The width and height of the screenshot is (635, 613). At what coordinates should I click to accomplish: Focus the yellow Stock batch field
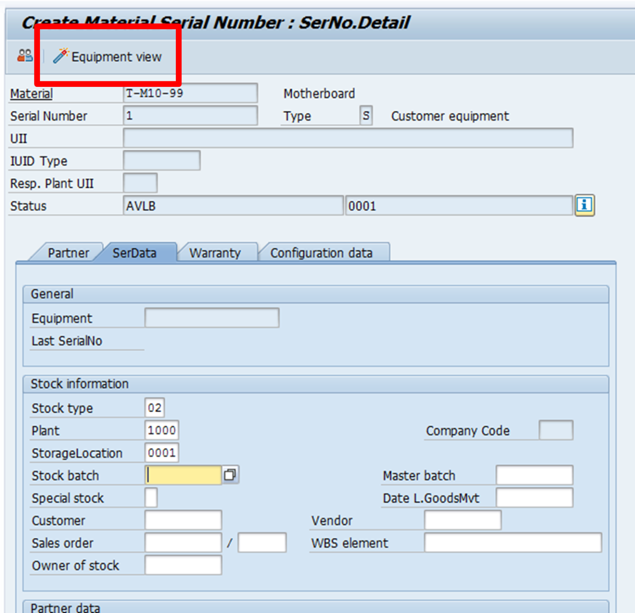coord(183,475)
